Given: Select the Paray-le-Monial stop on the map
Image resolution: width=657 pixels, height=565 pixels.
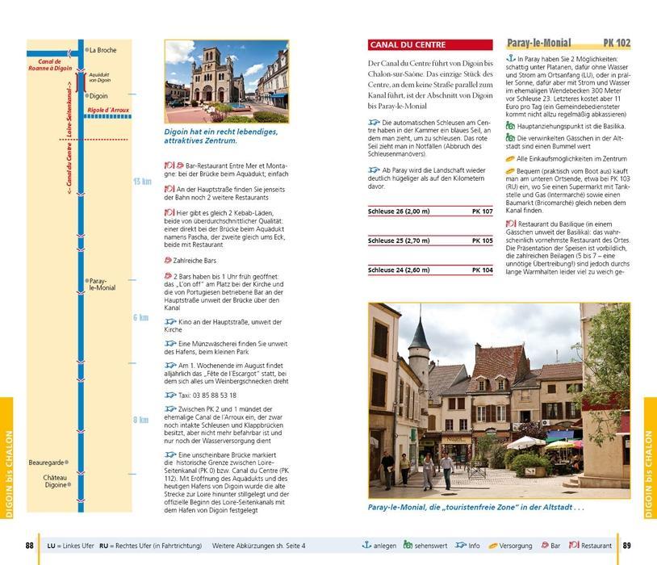Looking at the screenshot, I should point(86,282).
